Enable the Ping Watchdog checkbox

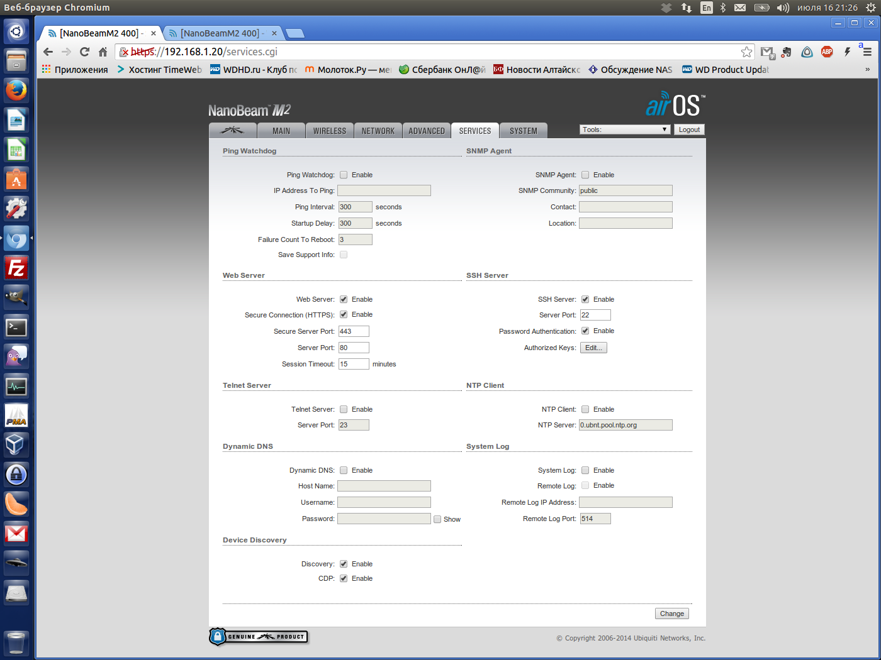(344, 175)
